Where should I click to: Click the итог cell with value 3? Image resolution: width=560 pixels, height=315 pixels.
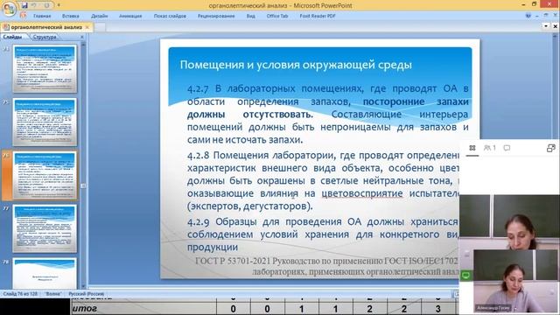437,309
